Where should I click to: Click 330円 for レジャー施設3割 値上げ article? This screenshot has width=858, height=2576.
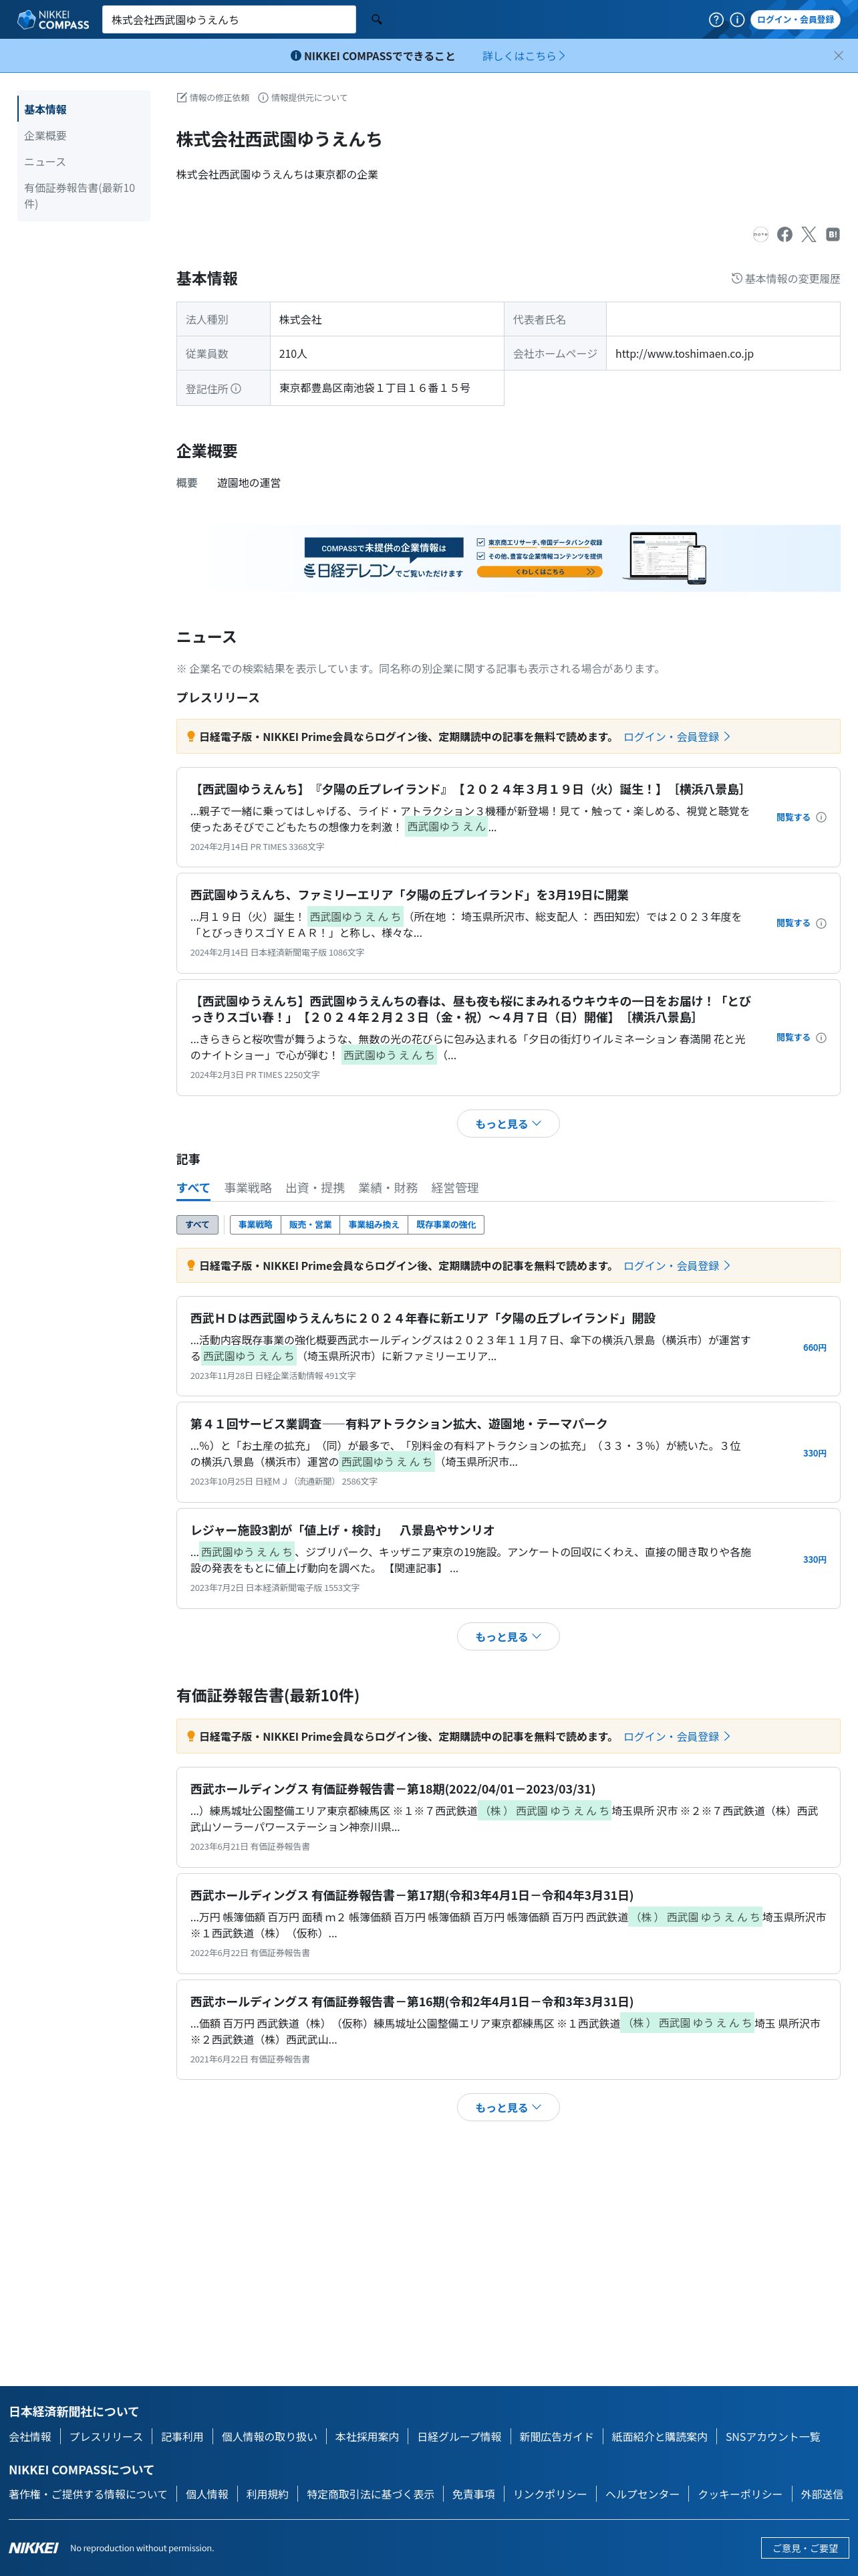[814, 1560]
